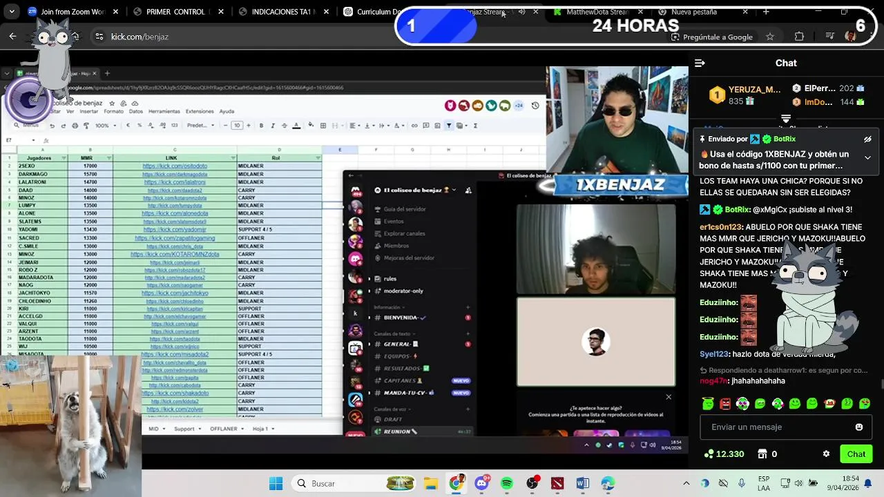Open version history clock icon
Viewport: 884px width, 497px height.
pos(535,106)
